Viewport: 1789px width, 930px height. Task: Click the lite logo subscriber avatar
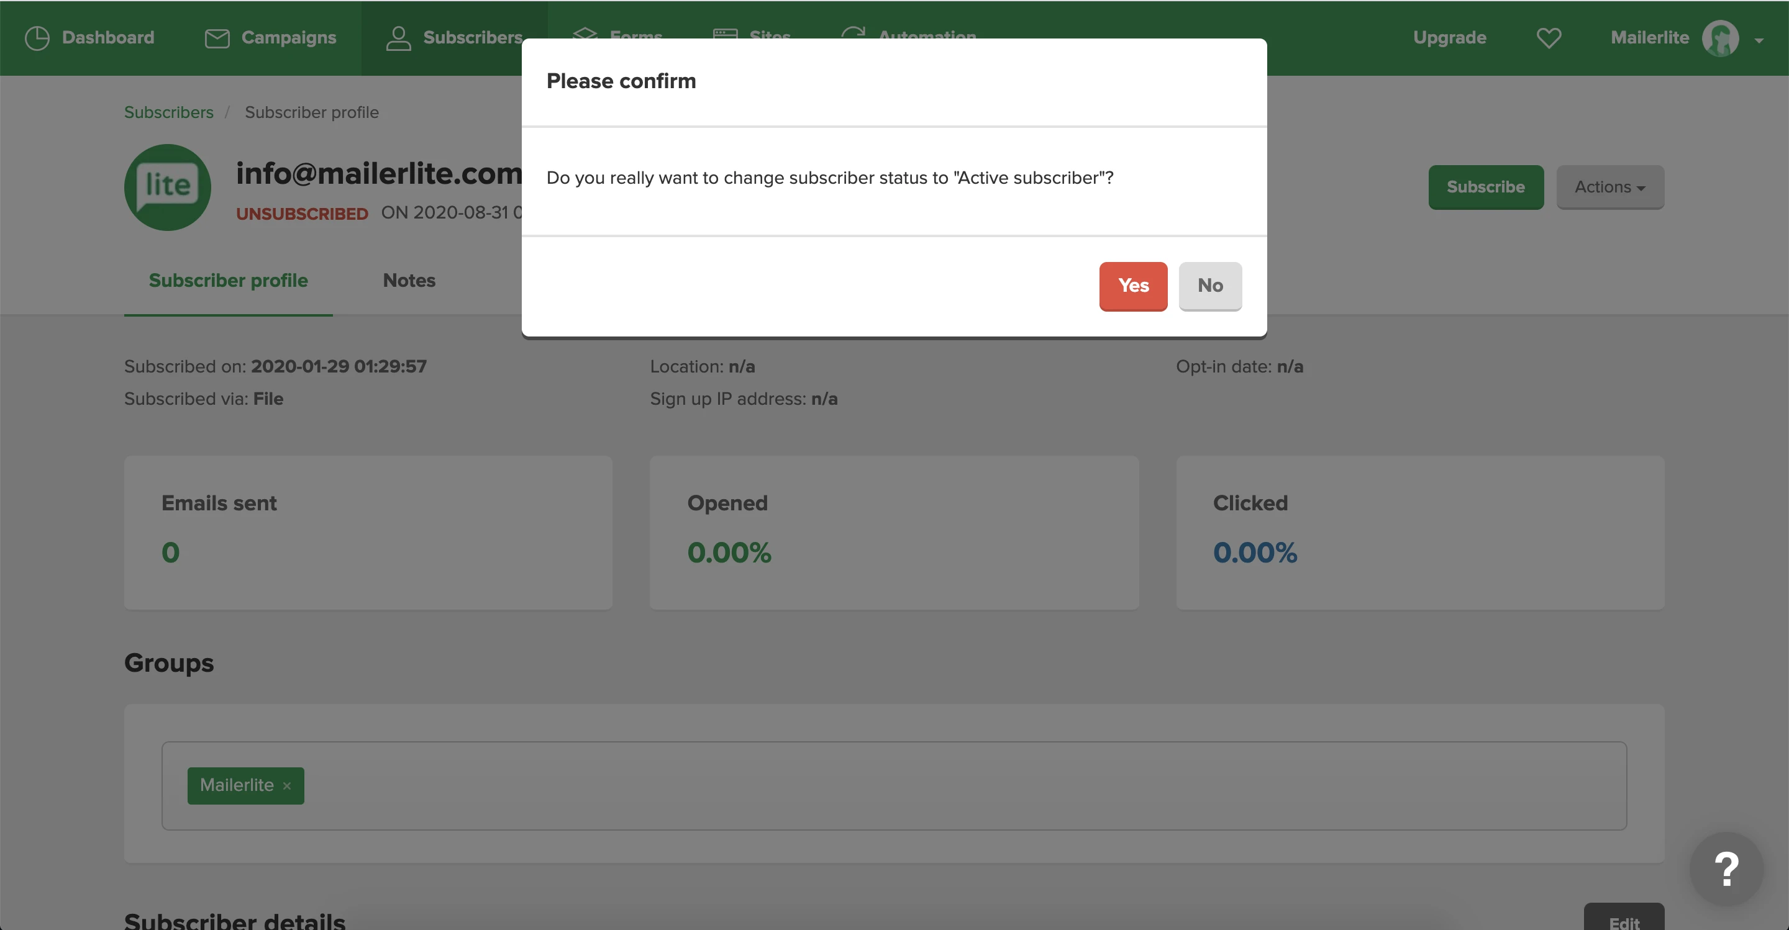coord(167,187)
